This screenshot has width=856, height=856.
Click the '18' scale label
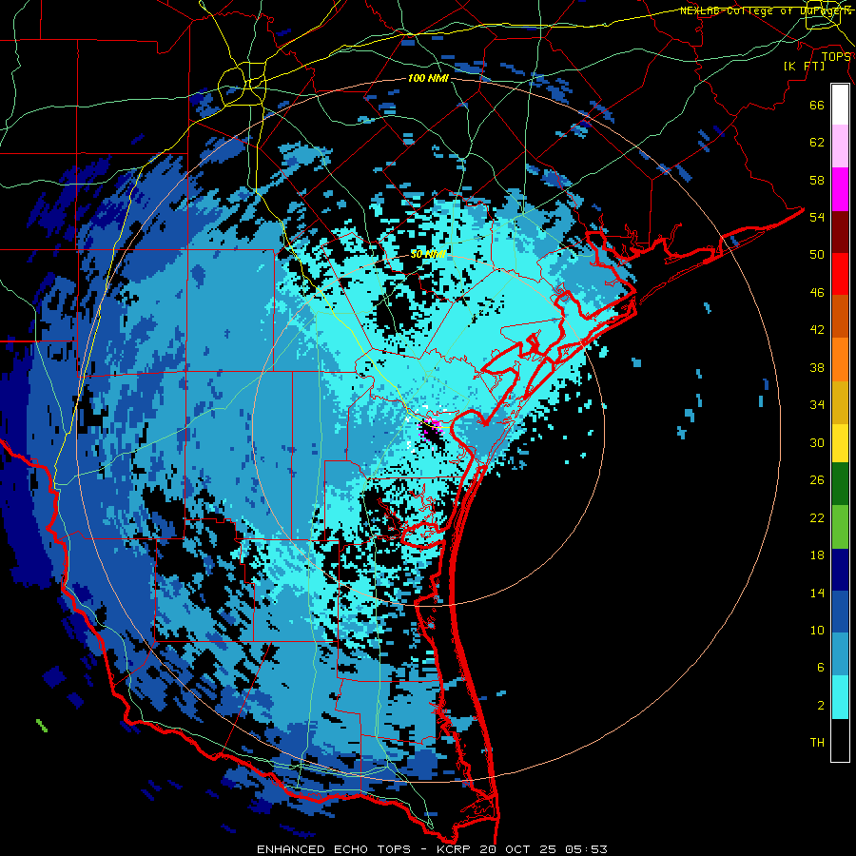[817, 555]
